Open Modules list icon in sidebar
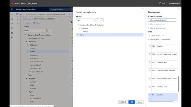The image size is (191, 107). [x=12, y=37]
